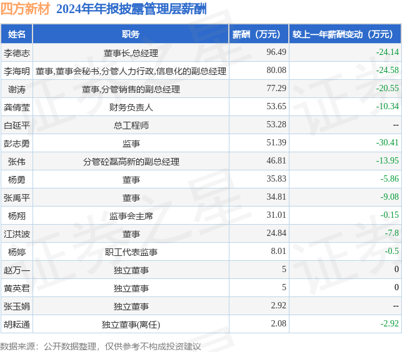Select the name 白延平
This screenshot has height=352, width=402.
tap(17, 125)
